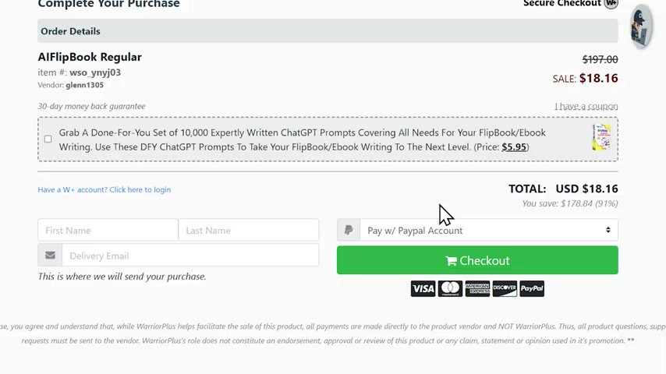
Task: Click the Discover card icon
Action: 505,288
